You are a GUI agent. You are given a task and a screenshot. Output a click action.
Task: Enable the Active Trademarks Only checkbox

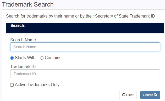coord(12,85)
